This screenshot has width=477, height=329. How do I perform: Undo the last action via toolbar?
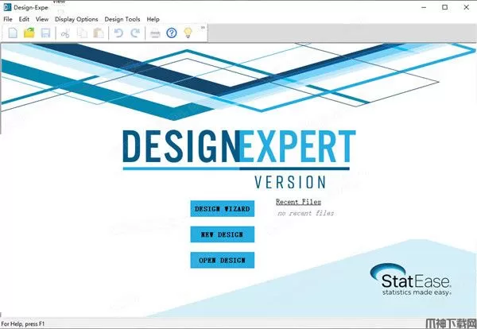click(x=118, y=33)
